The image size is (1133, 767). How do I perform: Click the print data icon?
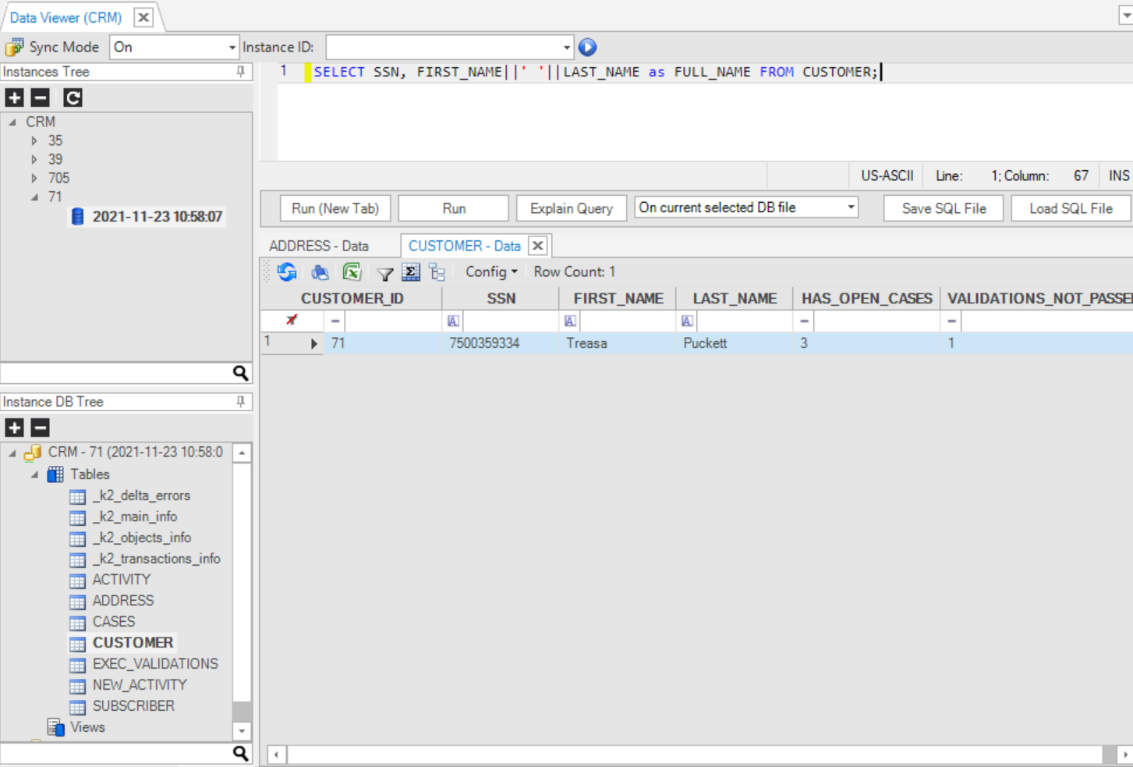(x=320, y=272)
